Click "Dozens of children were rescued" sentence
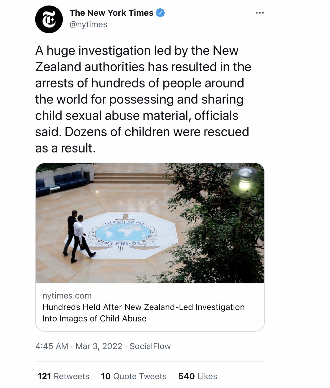Image resolution: width=330 pixels, height=388 pixels. pos(157,132)
